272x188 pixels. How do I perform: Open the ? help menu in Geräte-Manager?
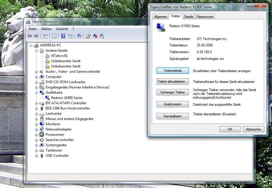(x=73, y=29)
